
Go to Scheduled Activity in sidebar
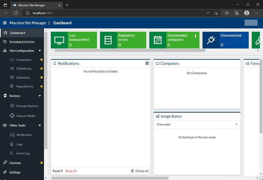pyautogui.click(x=22, y=42)
